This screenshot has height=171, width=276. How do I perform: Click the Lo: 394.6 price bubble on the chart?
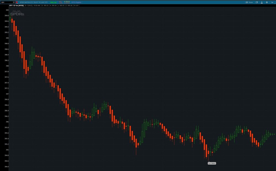212,163
